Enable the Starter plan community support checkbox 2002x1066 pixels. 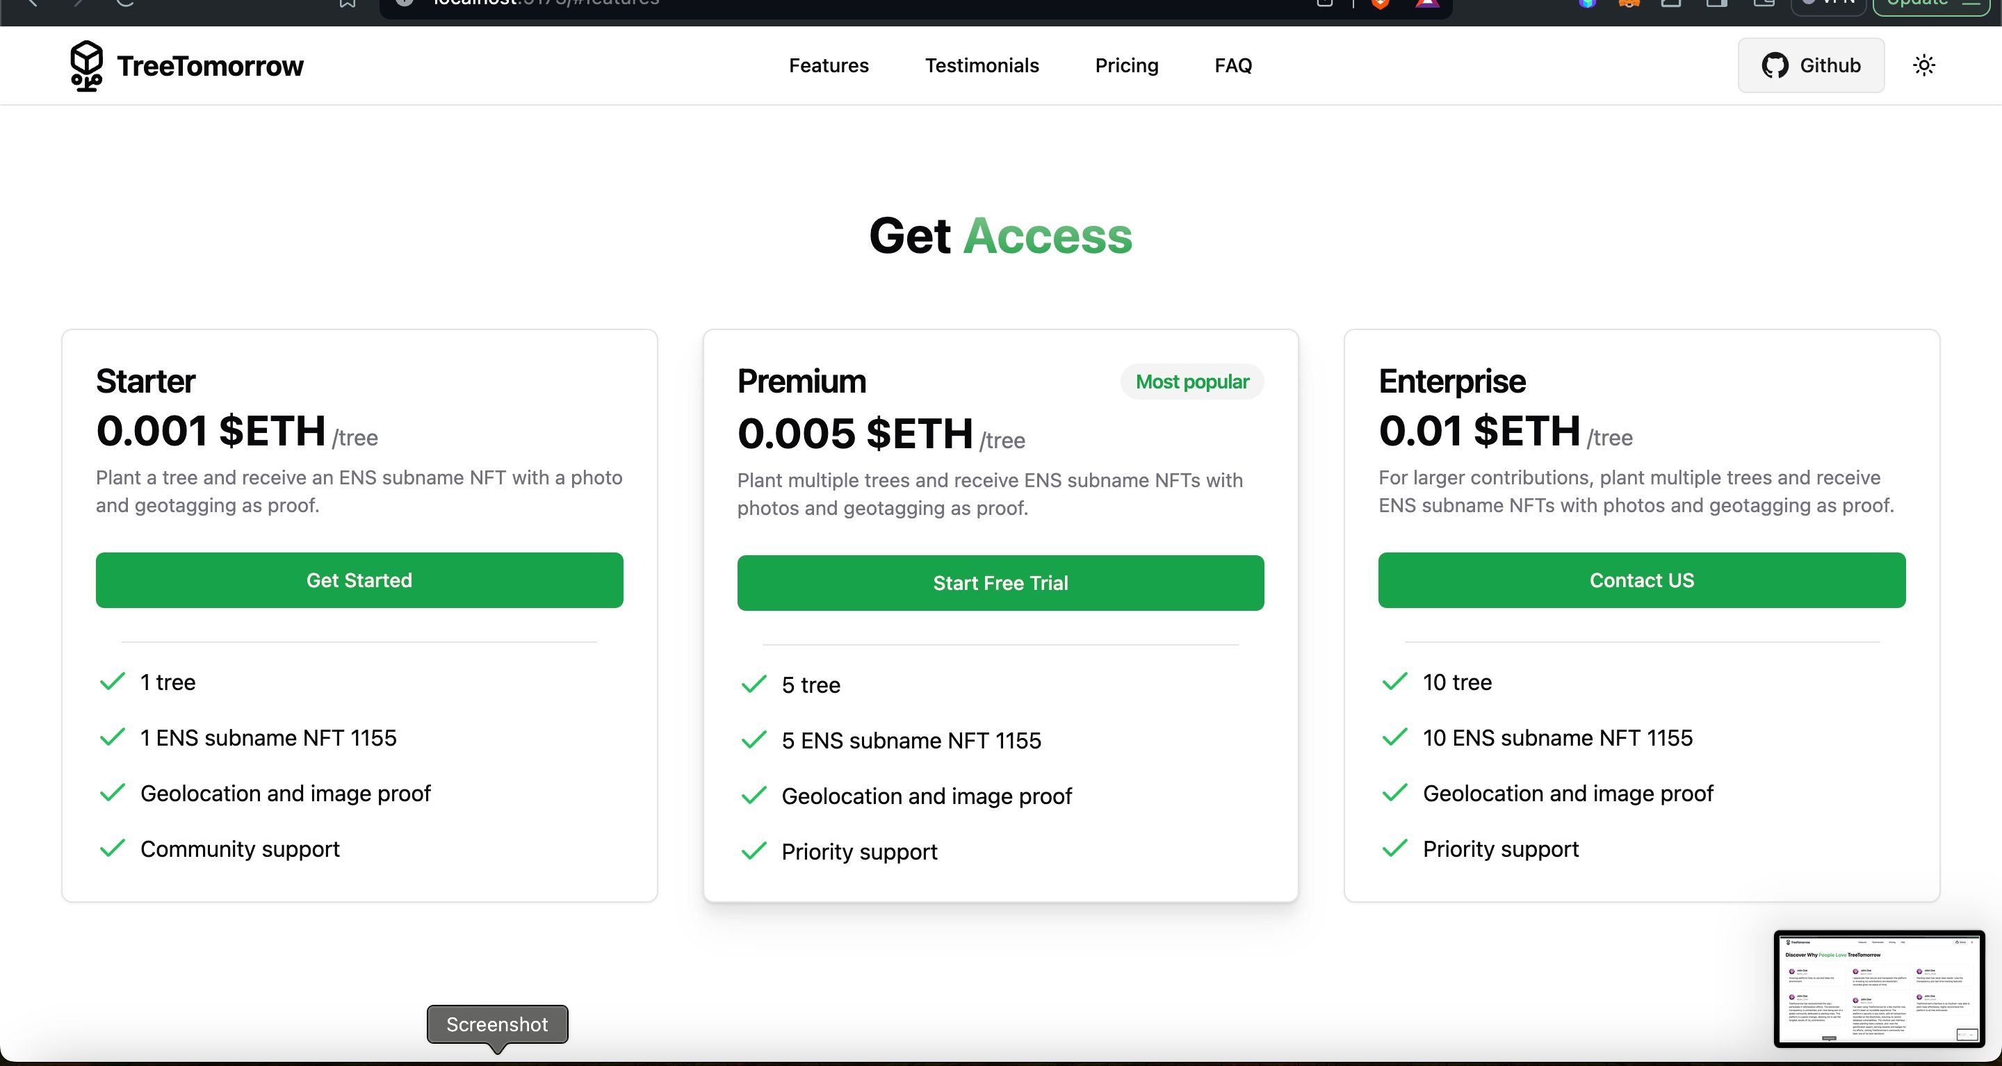click(111, 848)
